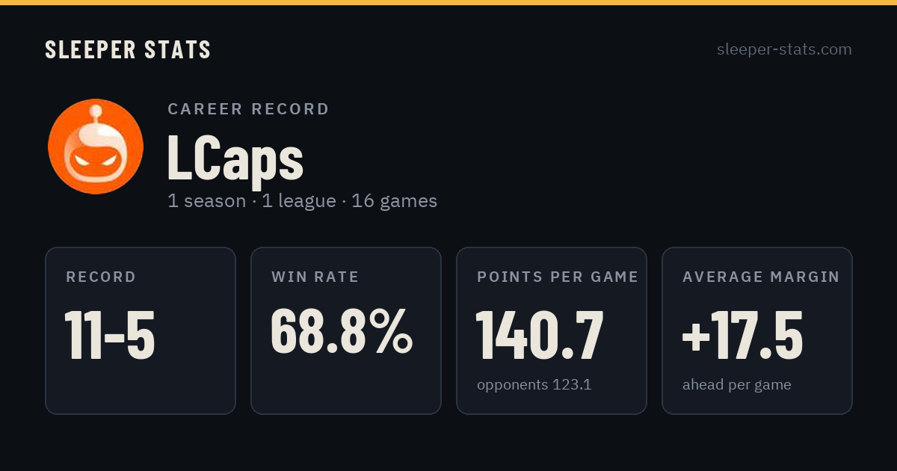The height and width of the screenshot is (471, 897).
Task: Open the Record stat card
Action: tap(141, 330)
